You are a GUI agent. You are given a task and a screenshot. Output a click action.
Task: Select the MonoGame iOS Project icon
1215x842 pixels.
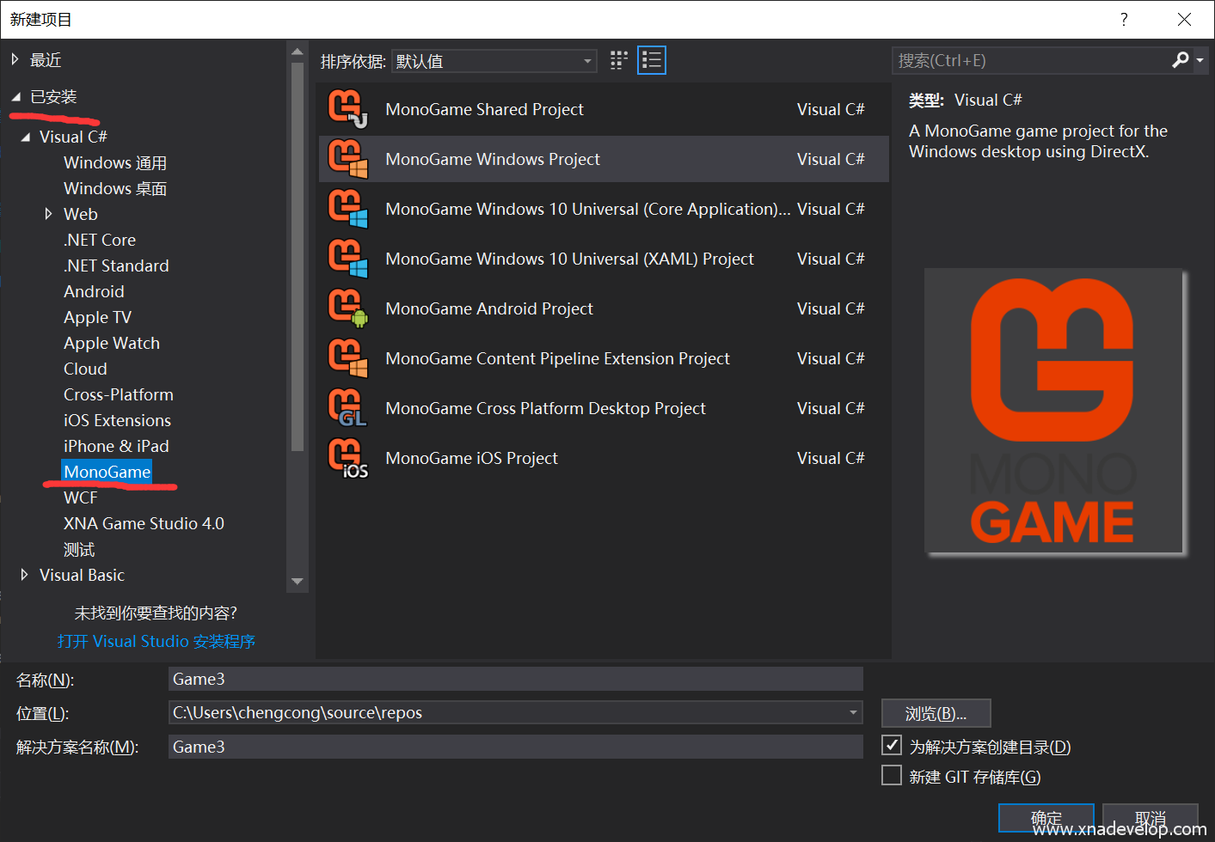click(347, 458)
